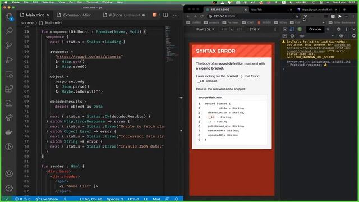Click the orange HTML5 icon in editor toolbar

coord(154,15)
